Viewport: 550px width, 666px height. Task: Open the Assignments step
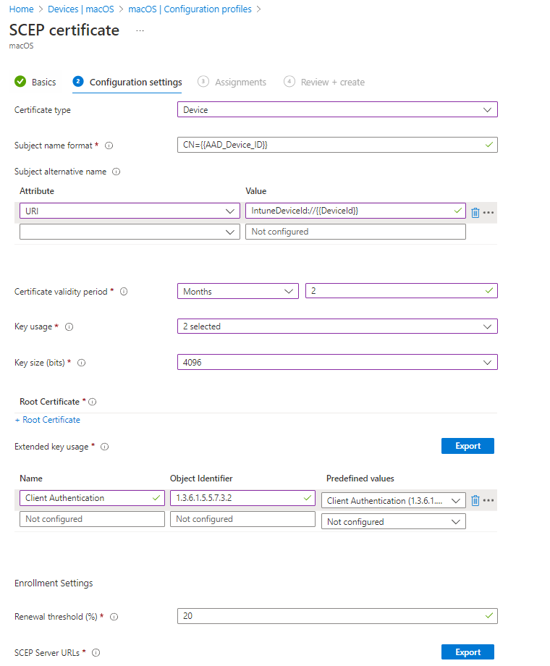point(240,82)
